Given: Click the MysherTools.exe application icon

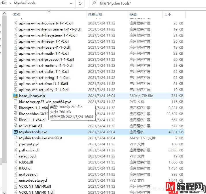Looking at the screenshot, I should [x=16, y=132].
